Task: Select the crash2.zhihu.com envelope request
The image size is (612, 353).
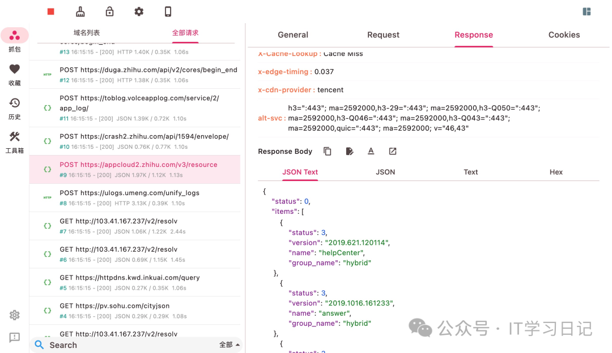Action: tap(135, 141)
